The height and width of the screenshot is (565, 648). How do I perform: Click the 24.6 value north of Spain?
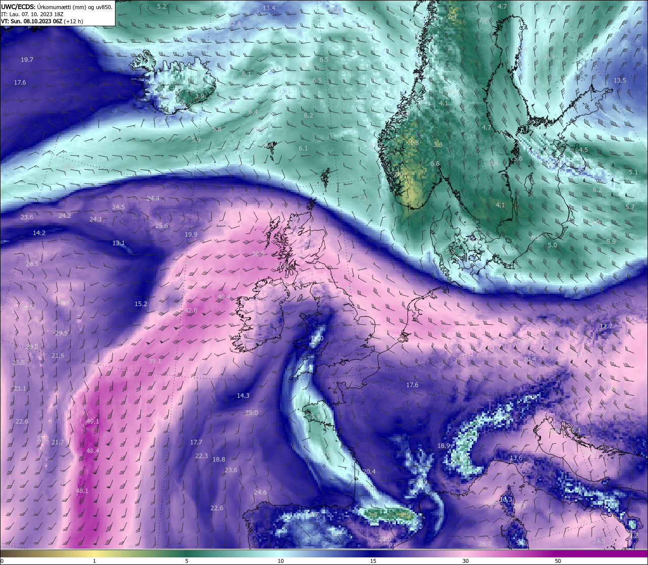(x=260, y=493)
